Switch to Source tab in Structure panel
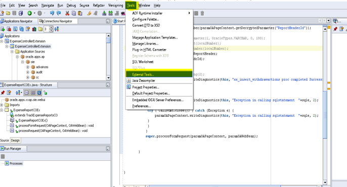This screenshot has width=347, height=187. pos(5,141)
